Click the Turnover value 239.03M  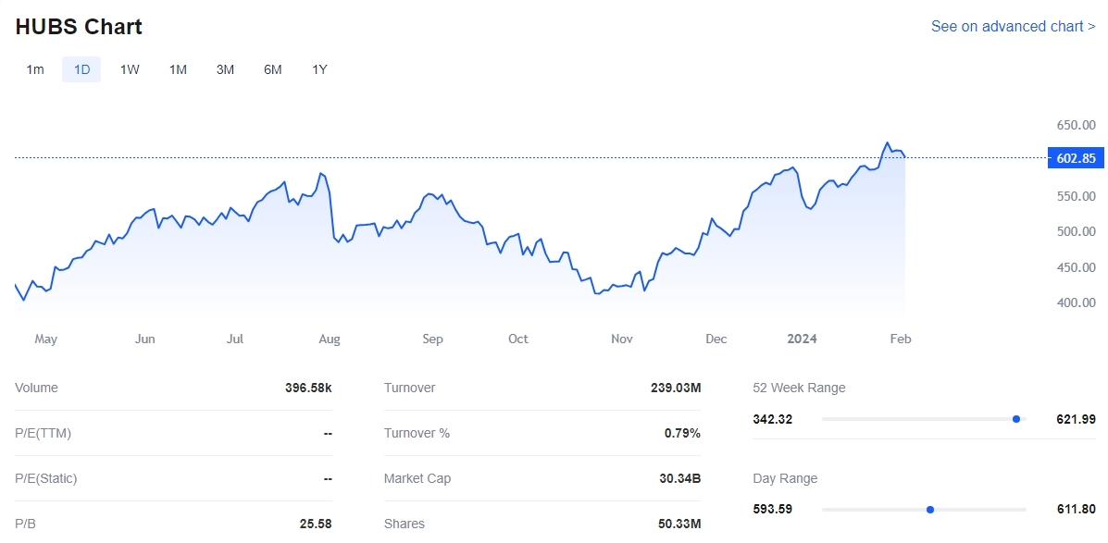pos(676,389)
